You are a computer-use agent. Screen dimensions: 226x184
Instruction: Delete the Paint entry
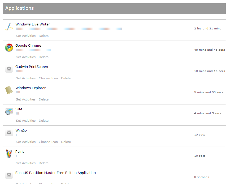(44, 163)
